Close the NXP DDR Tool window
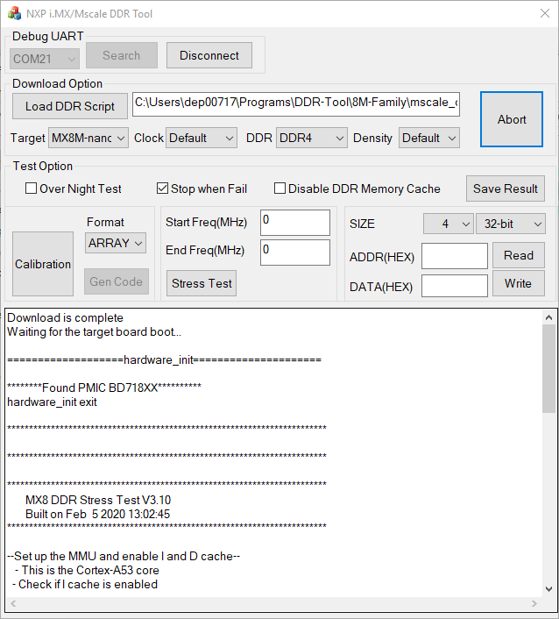 point(545,13)
